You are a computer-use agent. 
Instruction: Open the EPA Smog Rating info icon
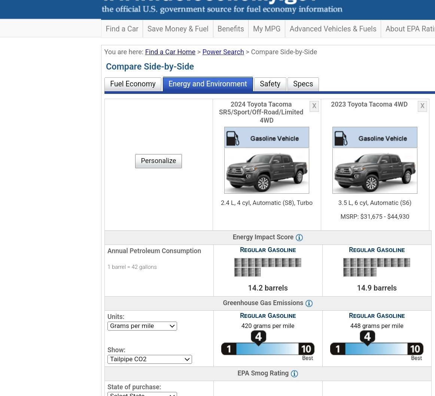pyautogui.click(x=294, y=374)
